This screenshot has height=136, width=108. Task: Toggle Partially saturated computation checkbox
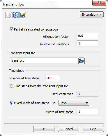tap(11, 29)
